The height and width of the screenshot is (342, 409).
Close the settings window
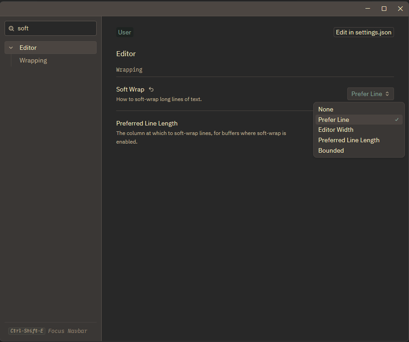[400, 9]
